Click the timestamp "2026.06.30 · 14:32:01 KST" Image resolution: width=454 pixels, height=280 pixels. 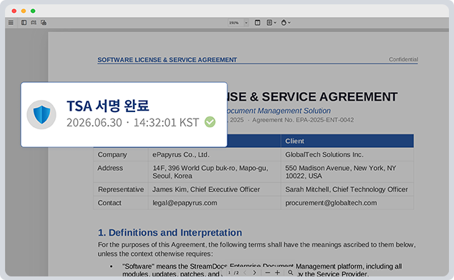(x=132, y=122)
